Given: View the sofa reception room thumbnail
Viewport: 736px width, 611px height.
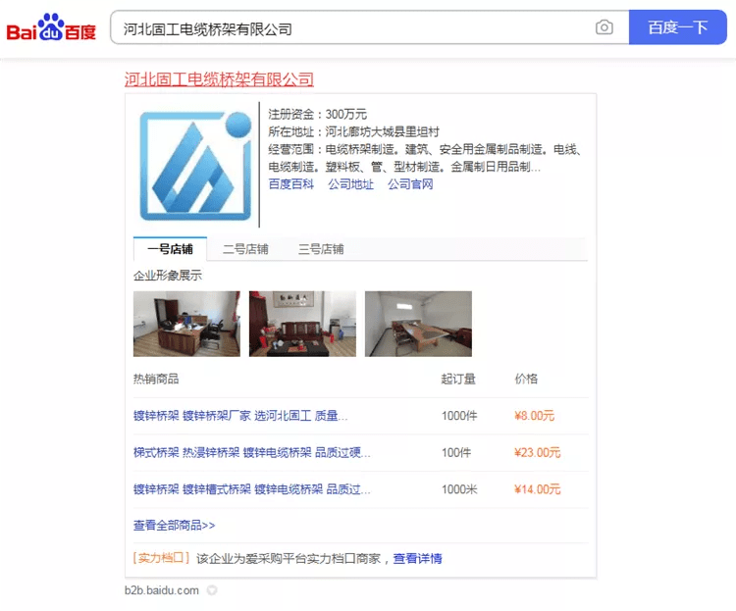Looking at the screenshot, I should click(302, 324).
